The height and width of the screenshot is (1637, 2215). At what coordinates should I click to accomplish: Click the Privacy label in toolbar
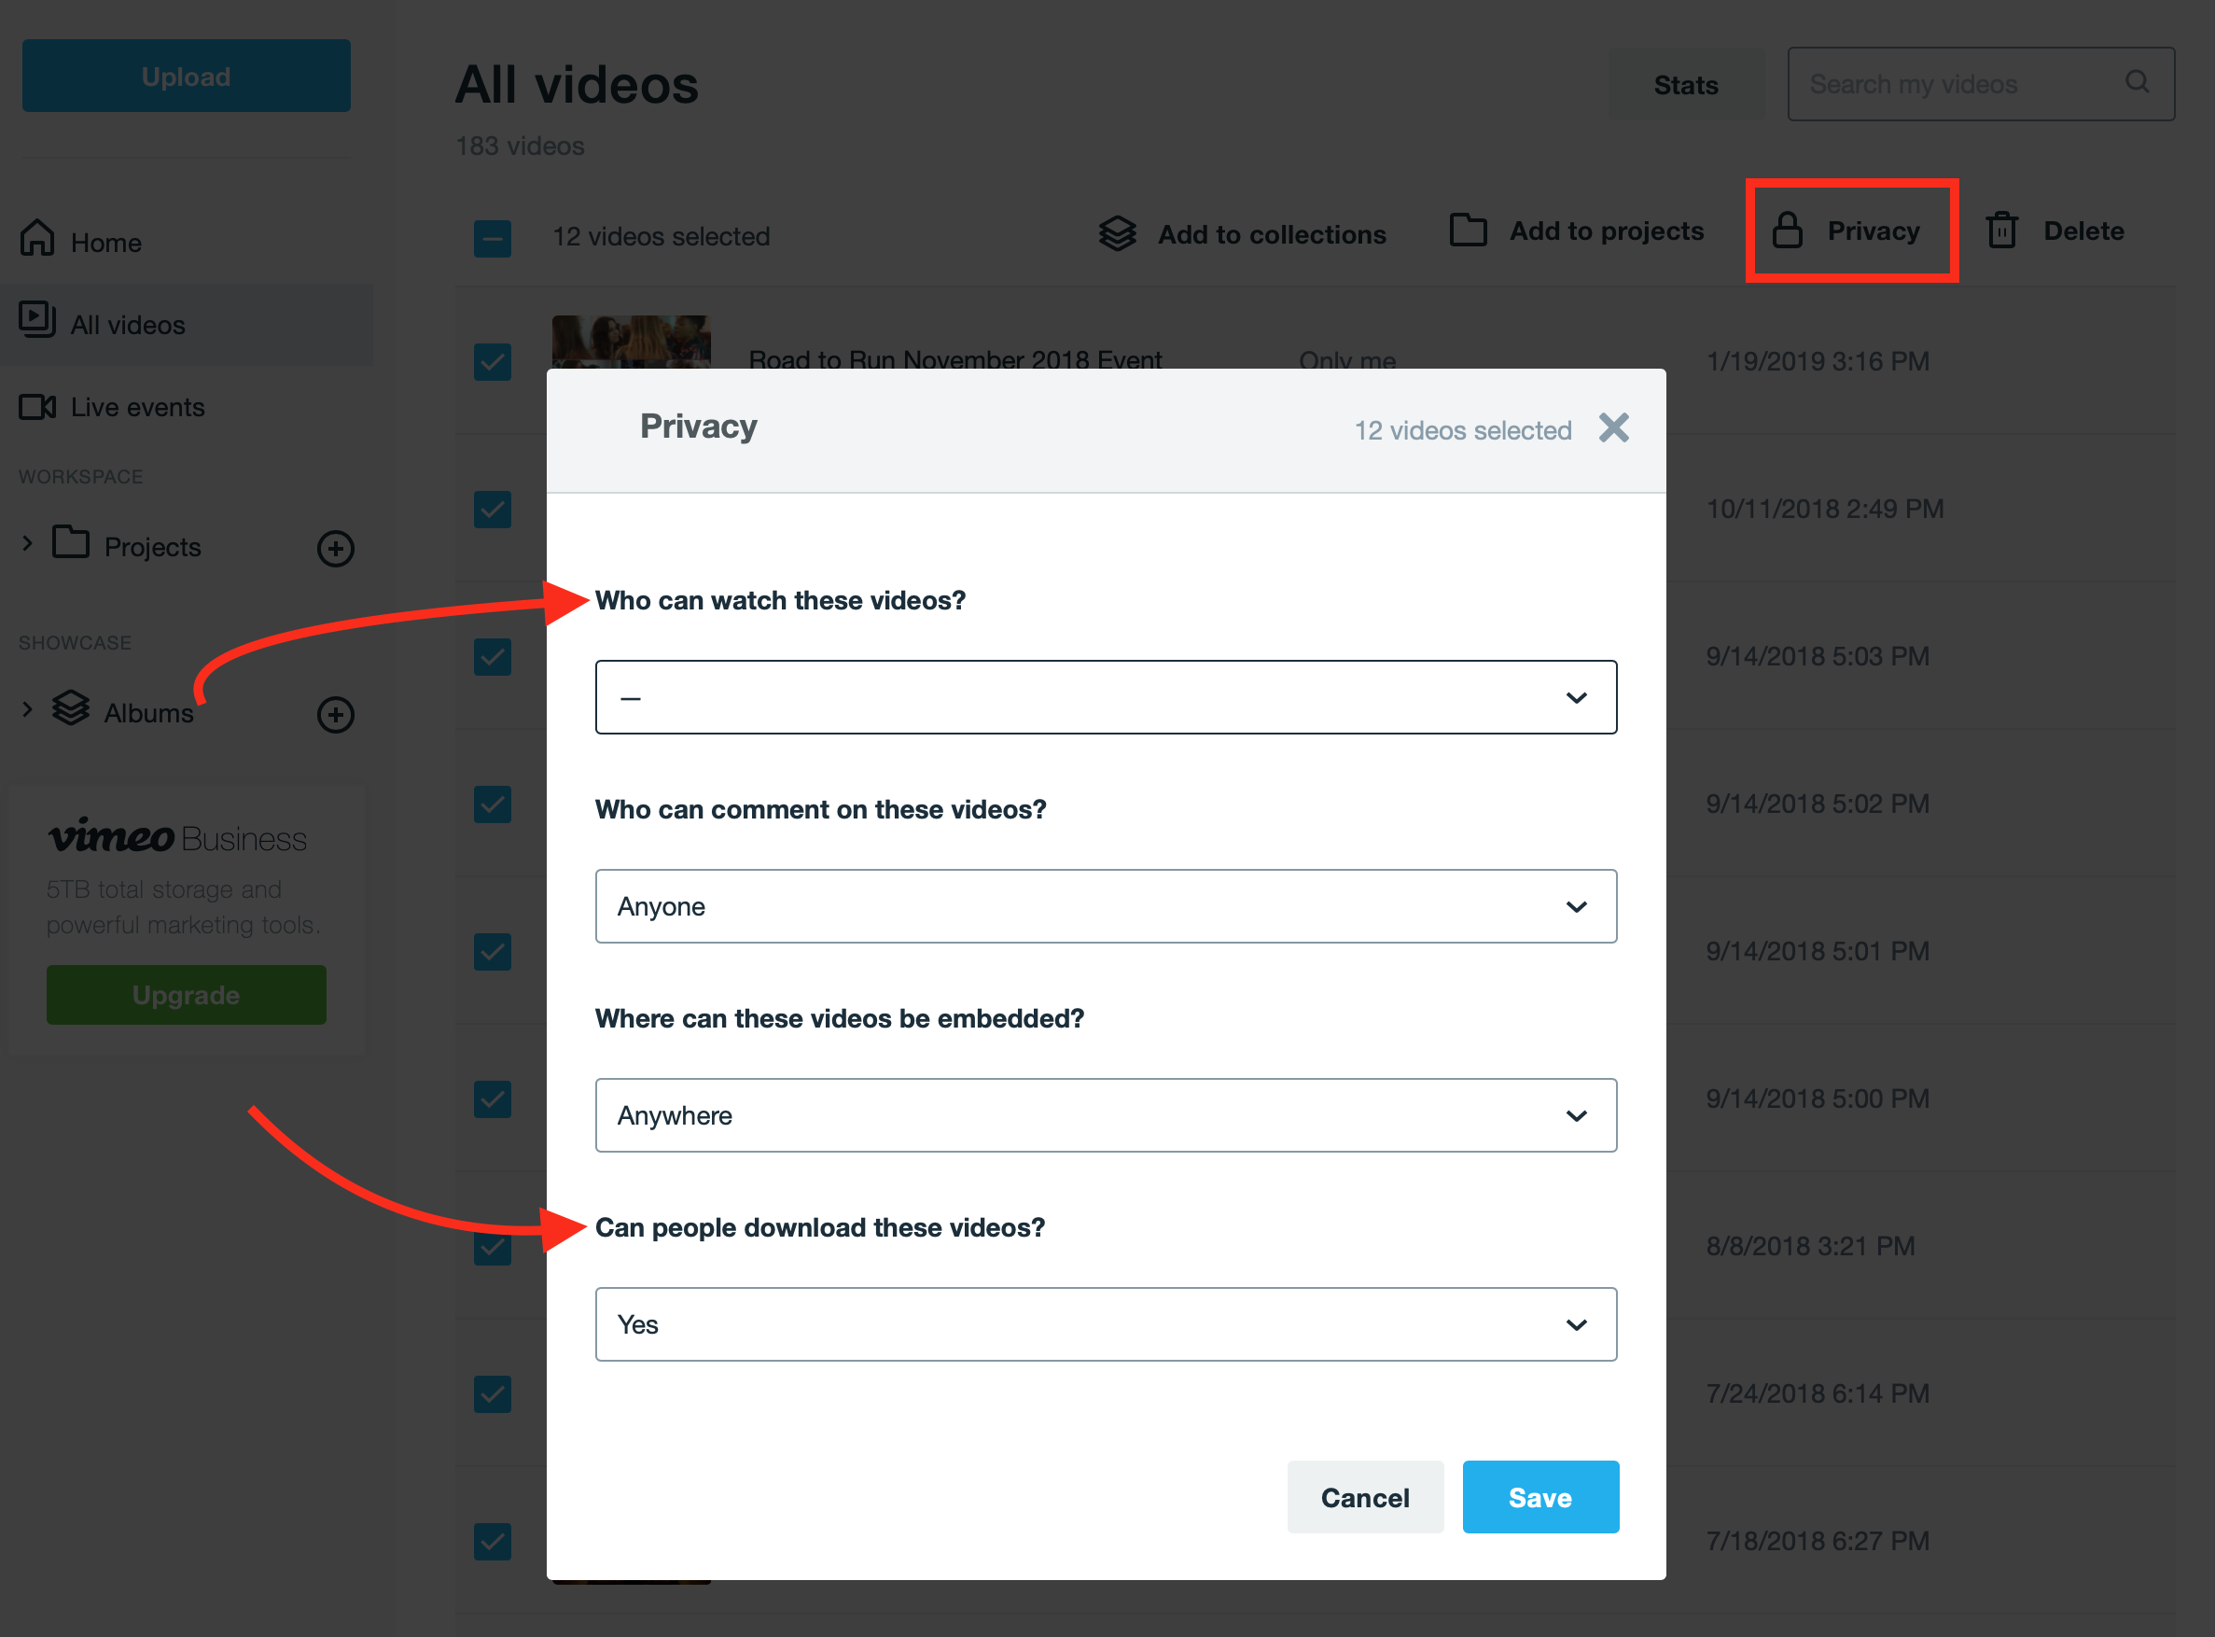[x=1874, y=231]
